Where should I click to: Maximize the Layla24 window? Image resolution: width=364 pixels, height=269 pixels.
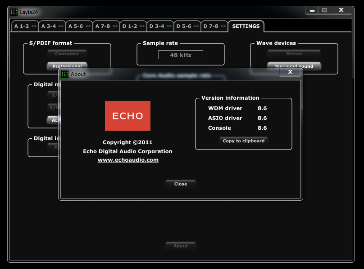point(324,10)
